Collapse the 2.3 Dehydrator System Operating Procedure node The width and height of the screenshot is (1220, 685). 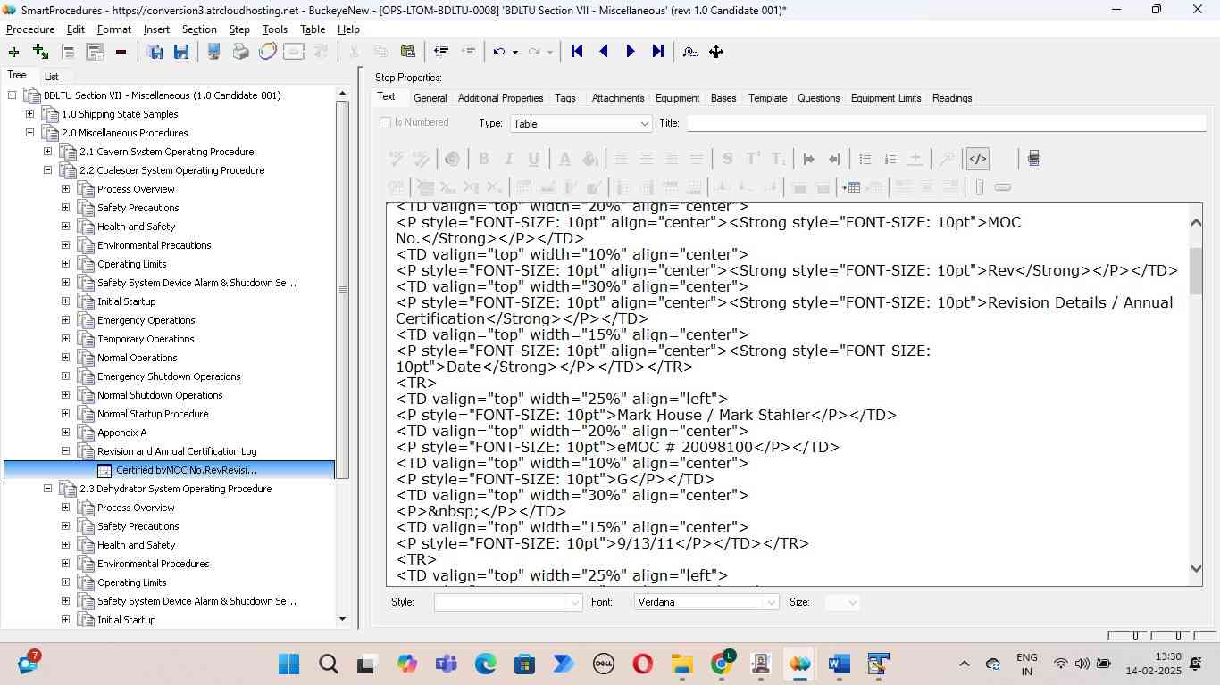pyautogui.click(x=47, y=489)
